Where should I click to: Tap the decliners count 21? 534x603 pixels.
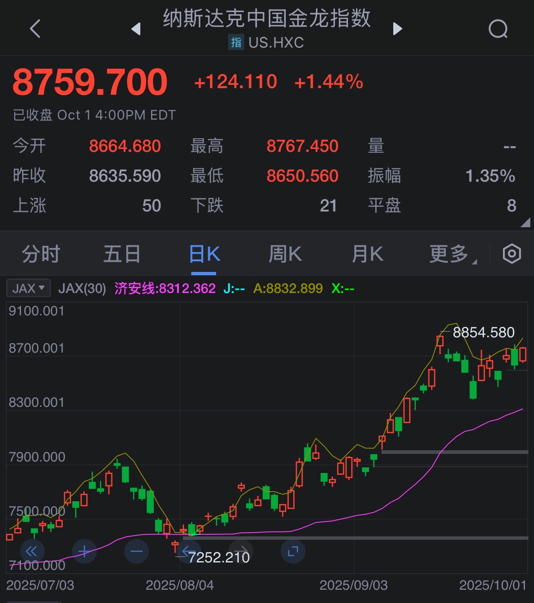point(328,206)
